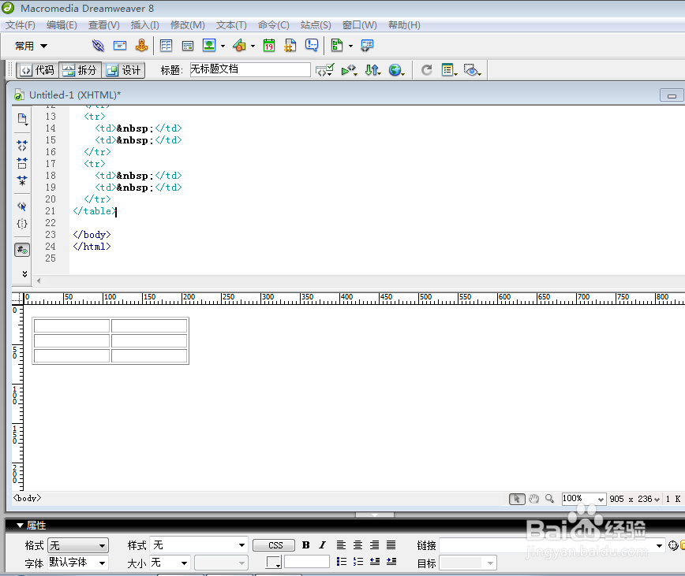Expand the 常用 insert category dropdown
The height and width of the screenshot is (576, 685).
[31, 46]
